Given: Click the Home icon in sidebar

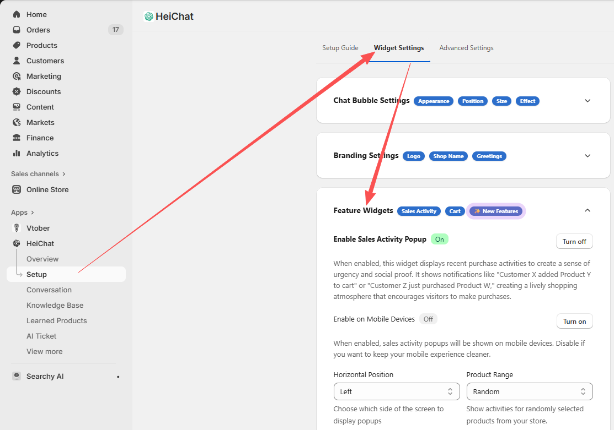Looking at the screenshot, I should [x=17, y=14].
